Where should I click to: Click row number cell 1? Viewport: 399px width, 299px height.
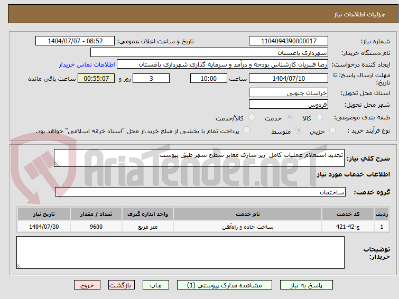click(x=382, y=227)
